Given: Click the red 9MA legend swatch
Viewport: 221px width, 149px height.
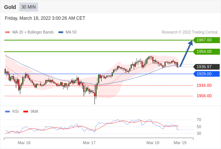Looking at the screenshot, I should click(x=25, y=112).
